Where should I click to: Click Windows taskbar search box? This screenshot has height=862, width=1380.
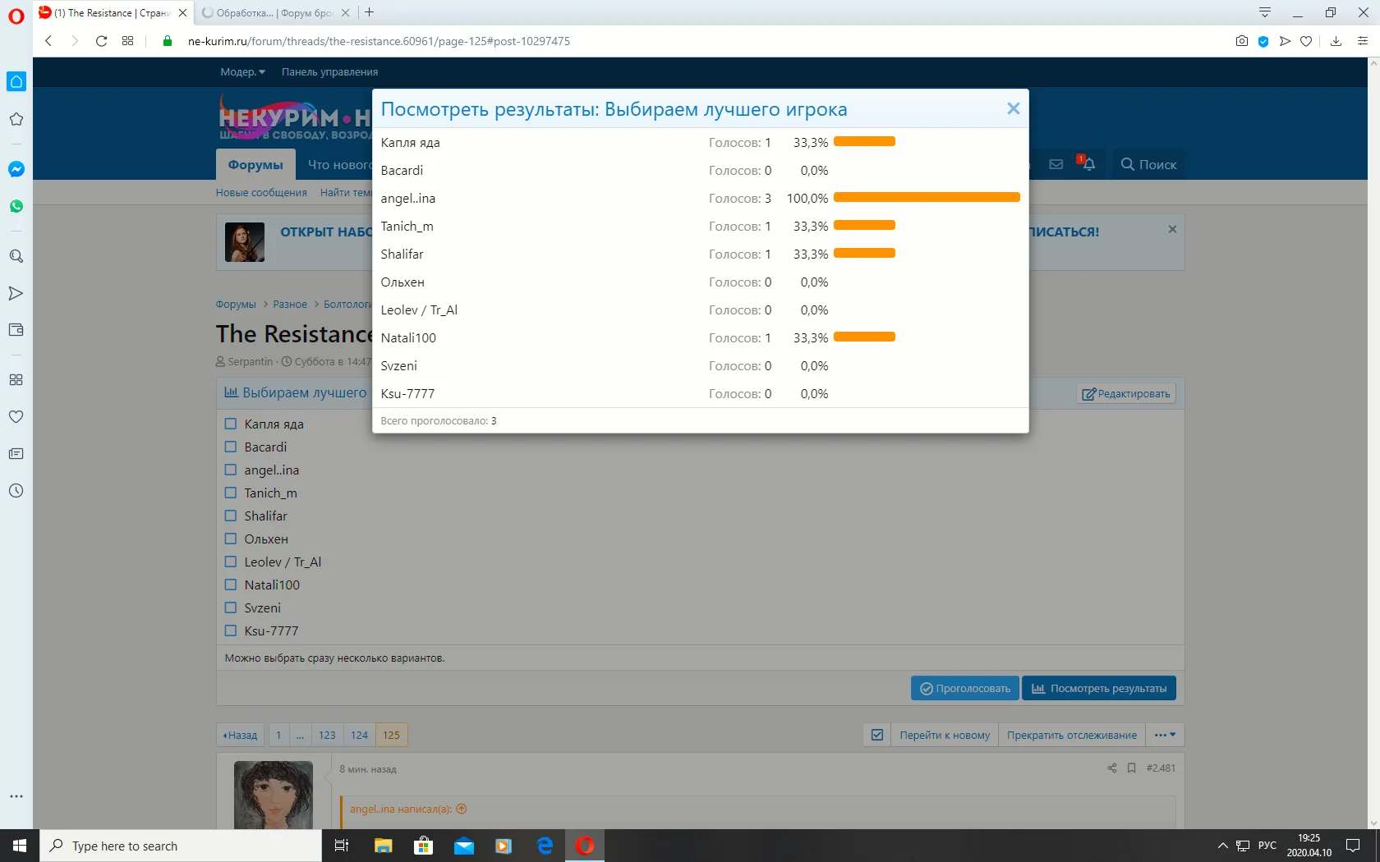point(181,846)
